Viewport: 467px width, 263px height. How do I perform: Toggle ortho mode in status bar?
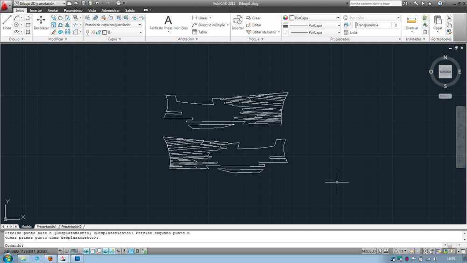79,251
